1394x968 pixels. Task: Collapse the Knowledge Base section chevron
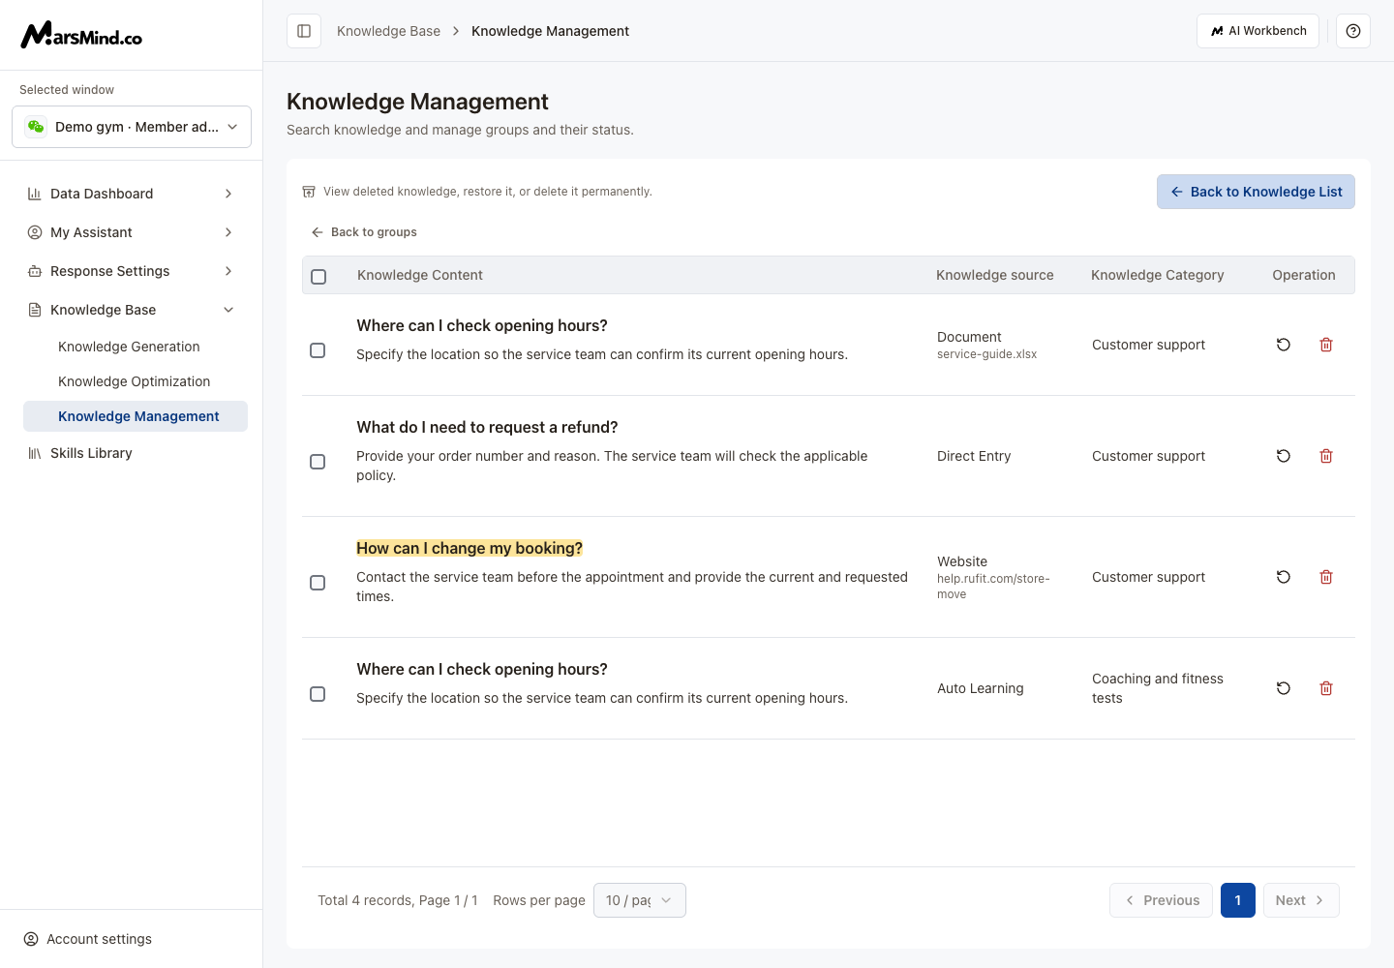[x=228, y=310]
